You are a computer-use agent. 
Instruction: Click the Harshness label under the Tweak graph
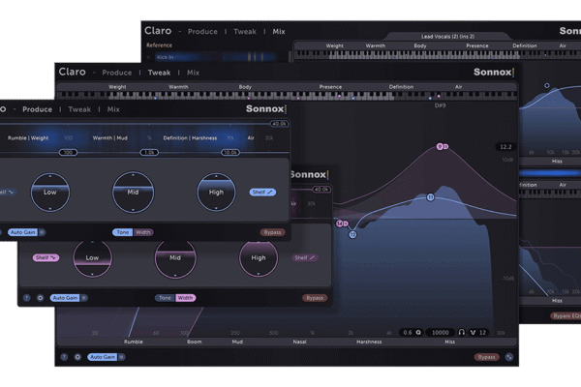(x=369, y=342)
